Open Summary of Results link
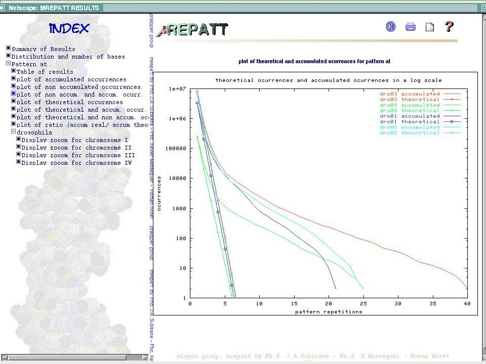486x364 pixels. pos(44,49)
